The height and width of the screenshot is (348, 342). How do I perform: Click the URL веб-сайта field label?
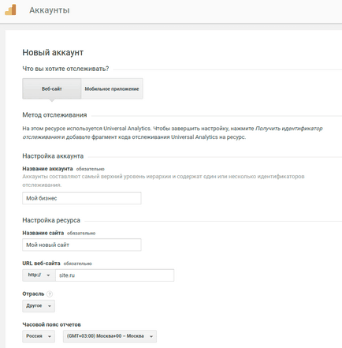(x=41, y=263)
